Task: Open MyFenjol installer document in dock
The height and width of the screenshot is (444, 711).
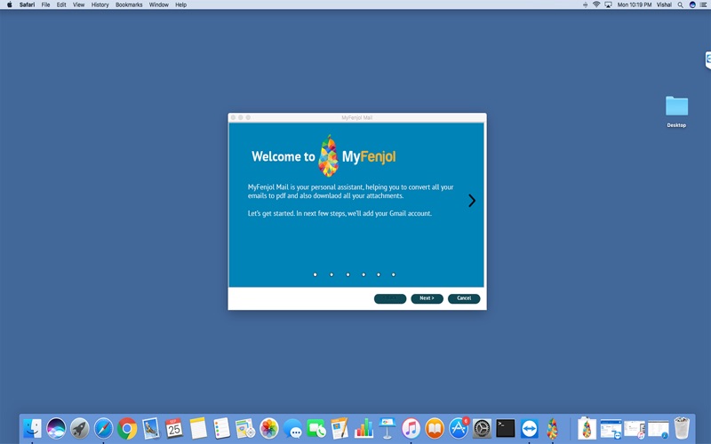Action: coord(587,428)
